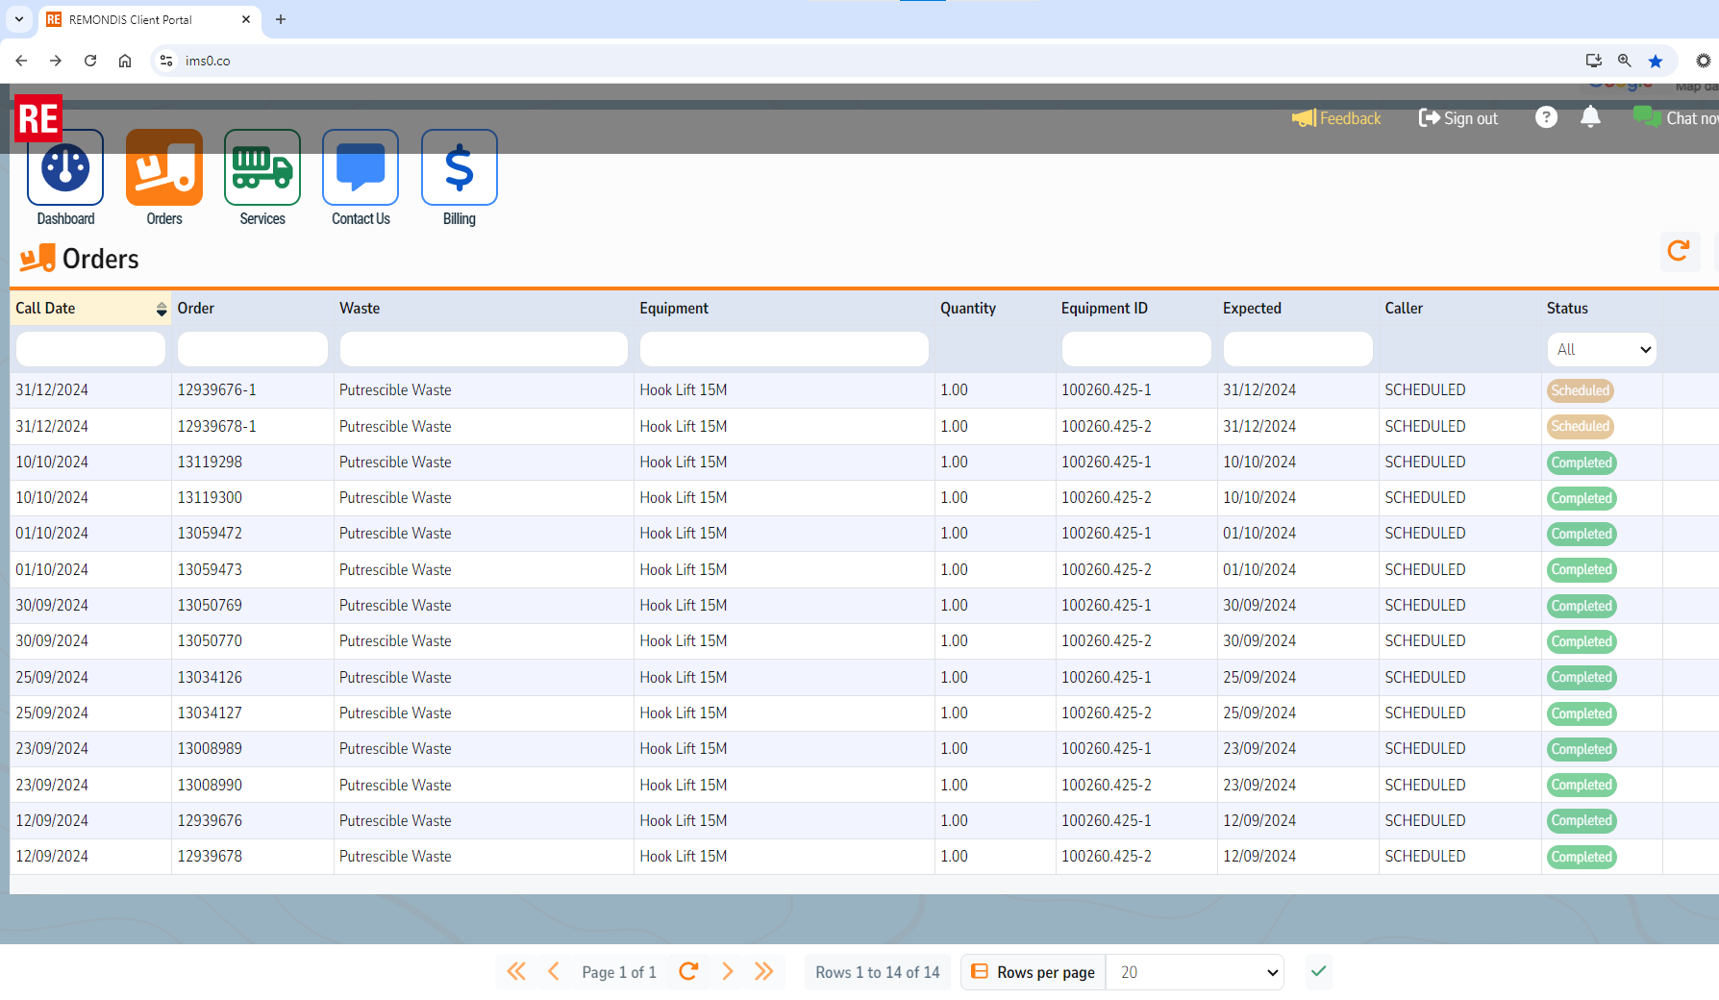The image size is (1719, 1000).
Task: Select order 13008989
Action: (x=210, y=749)
